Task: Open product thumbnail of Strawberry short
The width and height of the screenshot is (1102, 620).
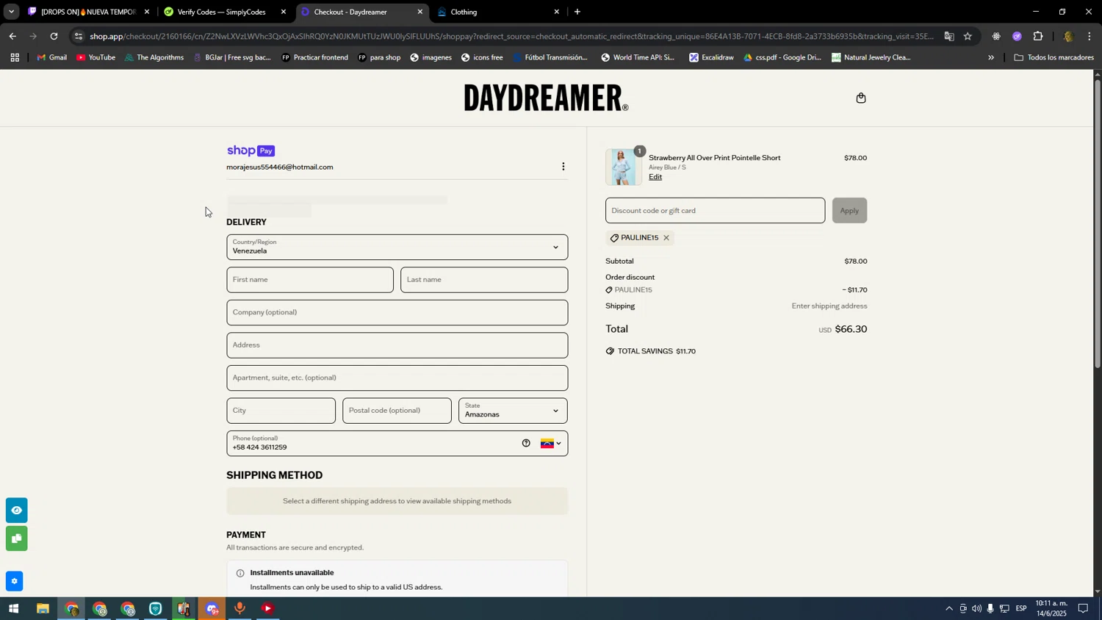Action: point(623,167)
